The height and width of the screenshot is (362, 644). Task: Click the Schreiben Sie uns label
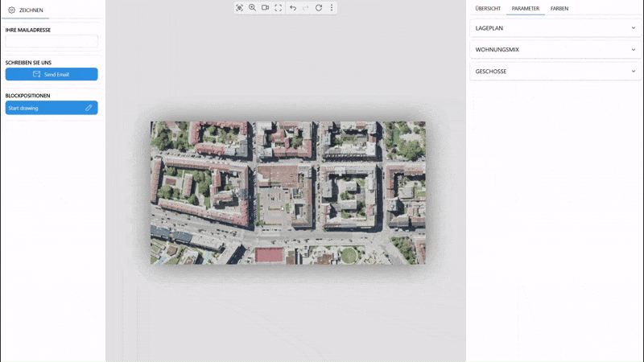28,63
